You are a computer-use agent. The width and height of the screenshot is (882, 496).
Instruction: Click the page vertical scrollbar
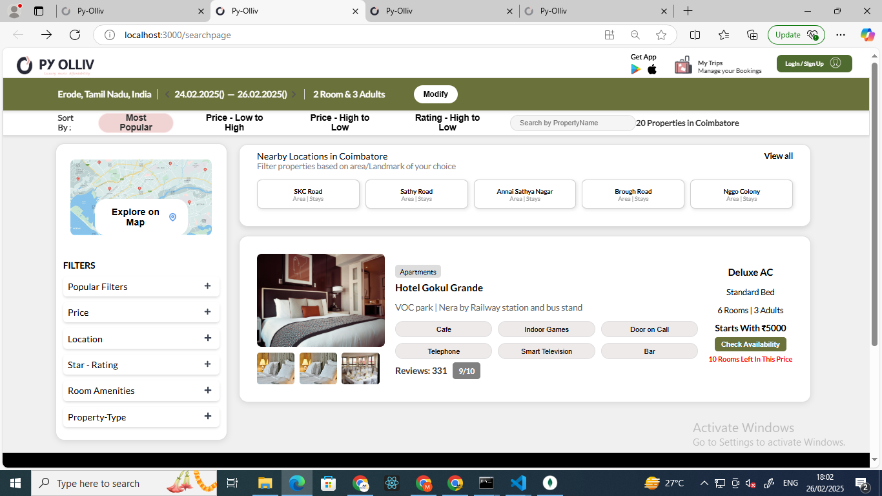[x=874, y=194]
